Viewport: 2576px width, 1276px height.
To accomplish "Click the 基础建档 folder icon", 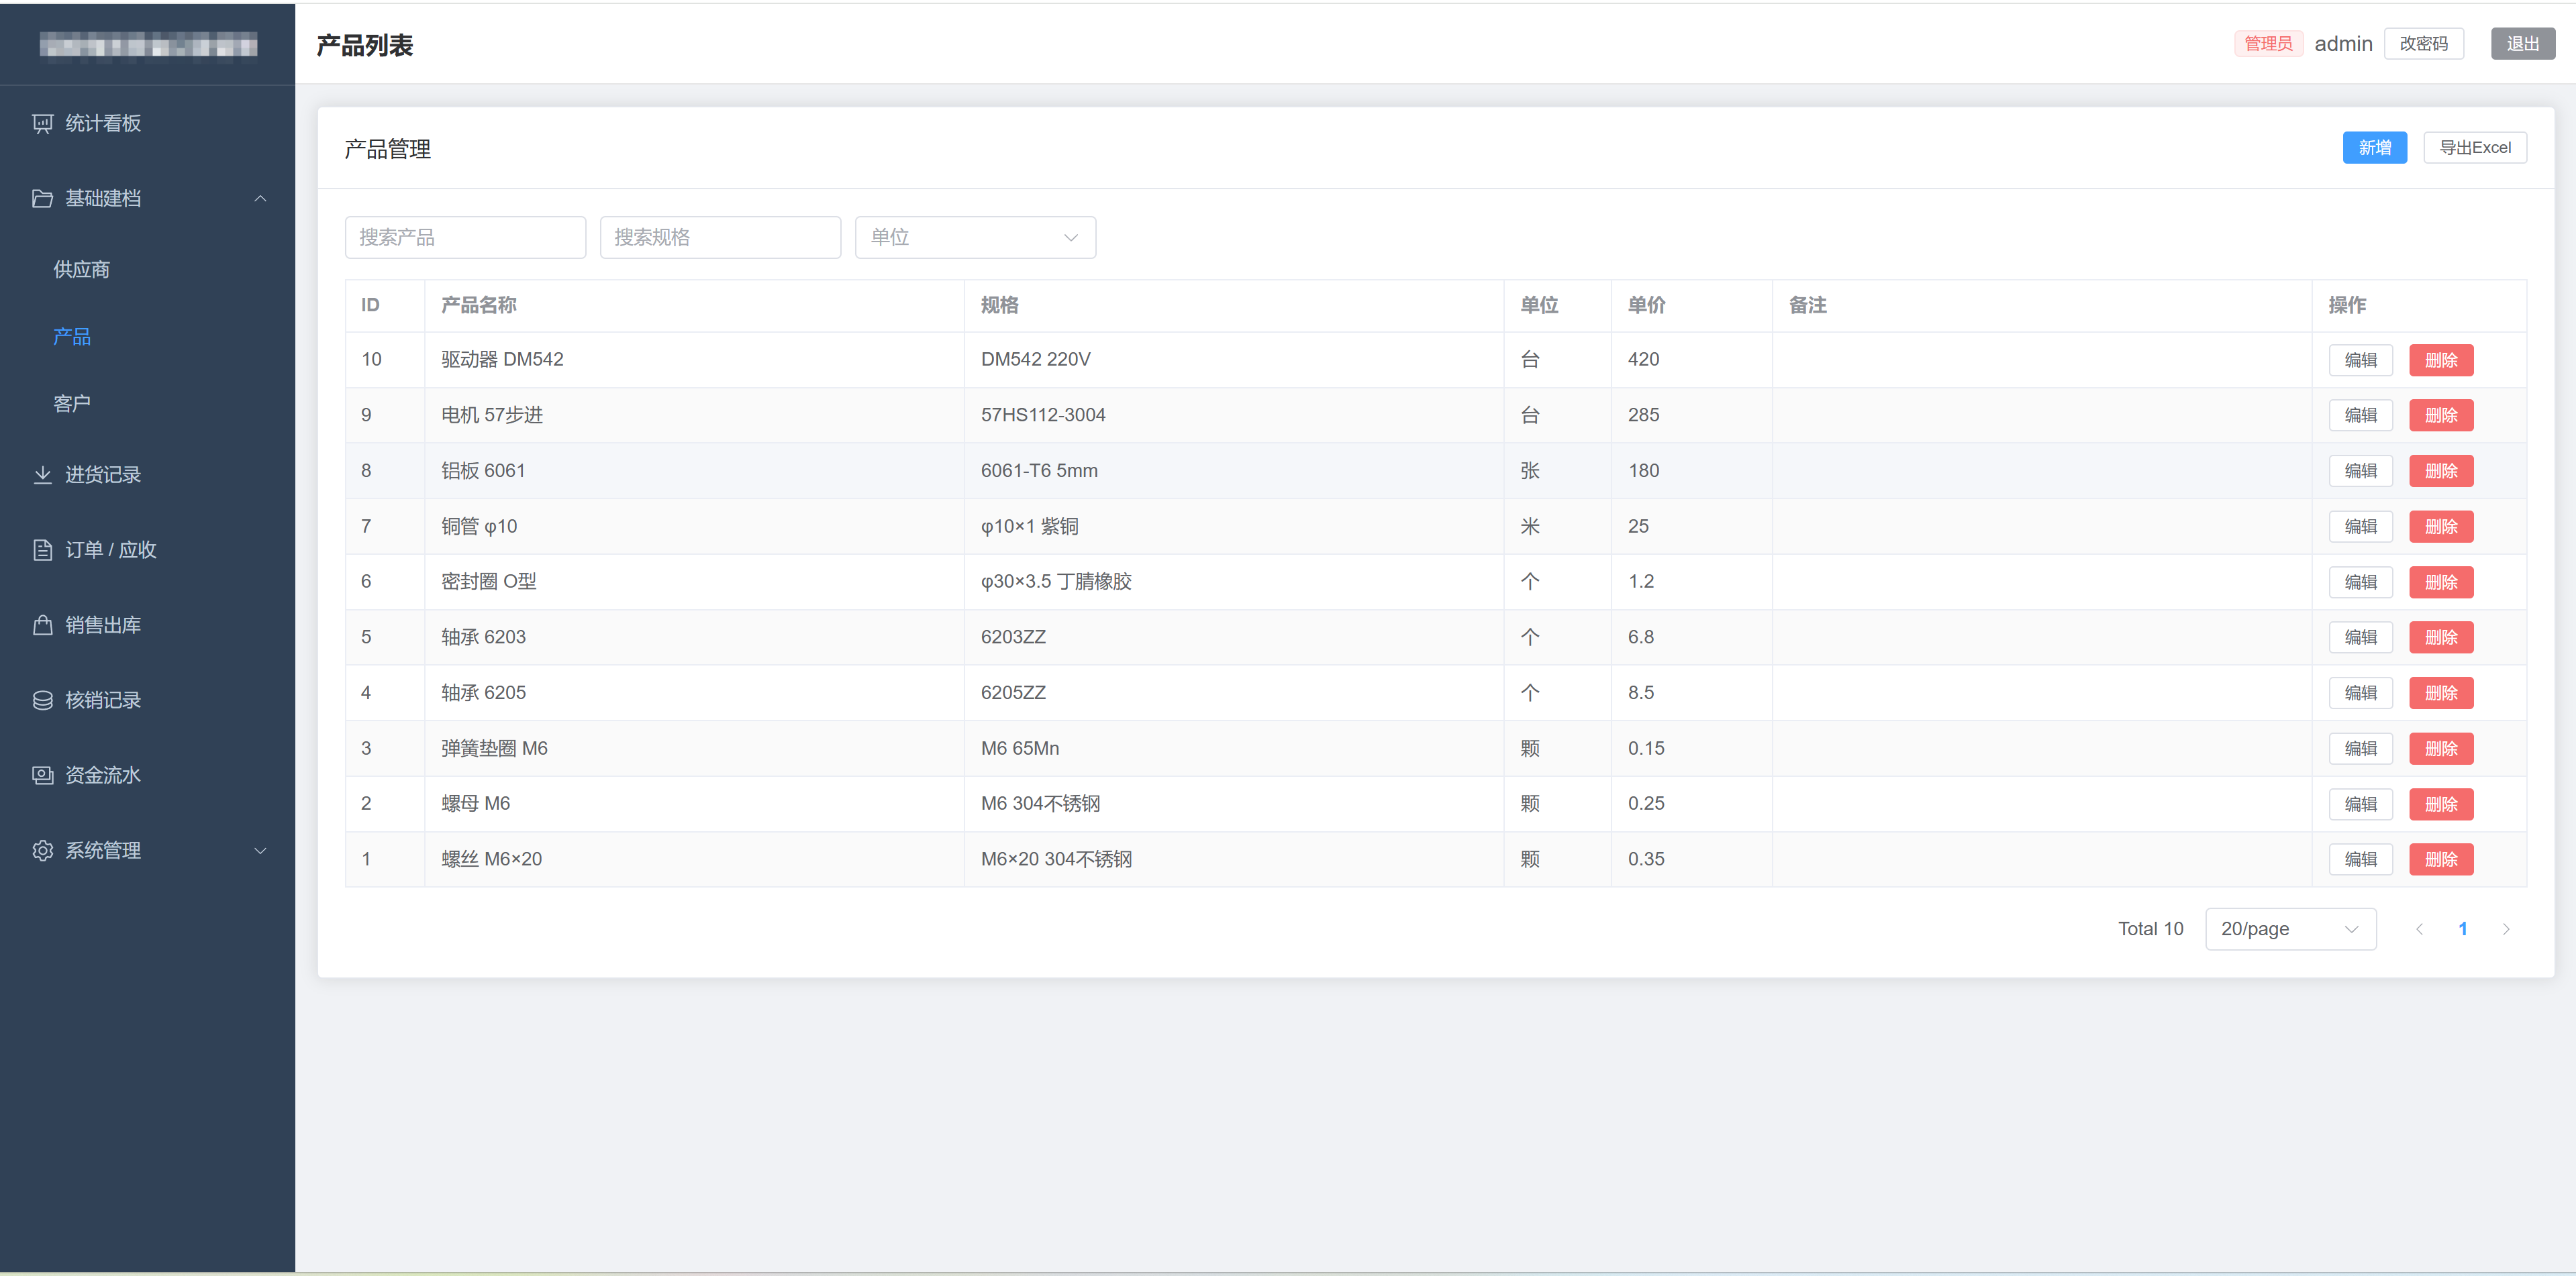I will tap(42, 198).
